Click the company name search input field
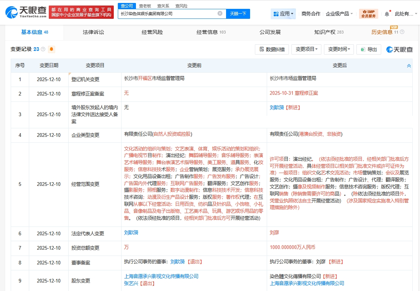This screenshot has height=291, width=420. (x=168, y=14)
